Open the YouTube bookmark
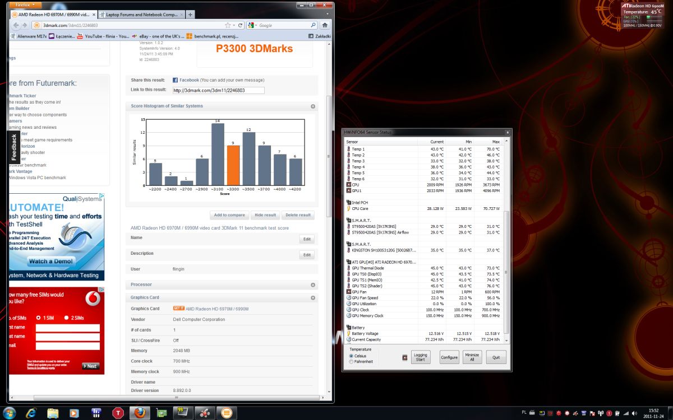 pos(102,36)
